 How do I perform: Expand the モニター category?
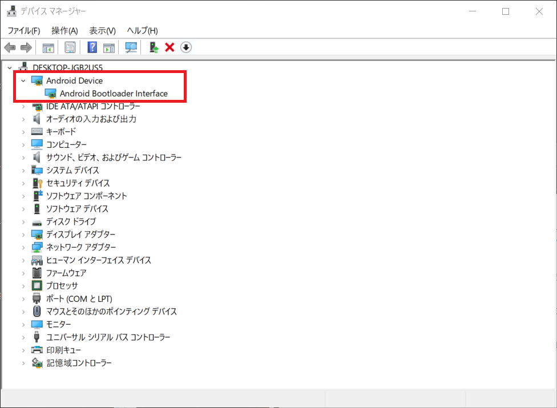(23, 324)
